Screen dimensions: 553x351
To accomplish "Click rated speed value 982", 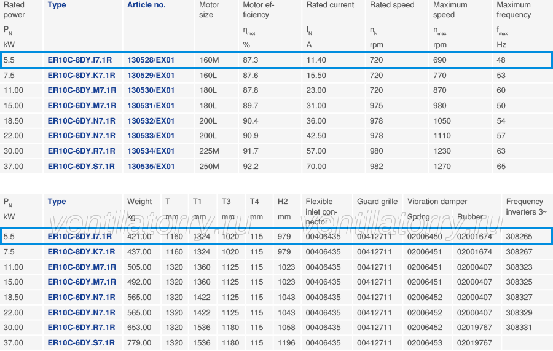I will (x=376, y=167).
